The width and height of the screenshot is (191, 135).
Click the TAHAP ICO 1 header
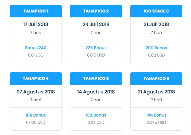coord(36,11)
